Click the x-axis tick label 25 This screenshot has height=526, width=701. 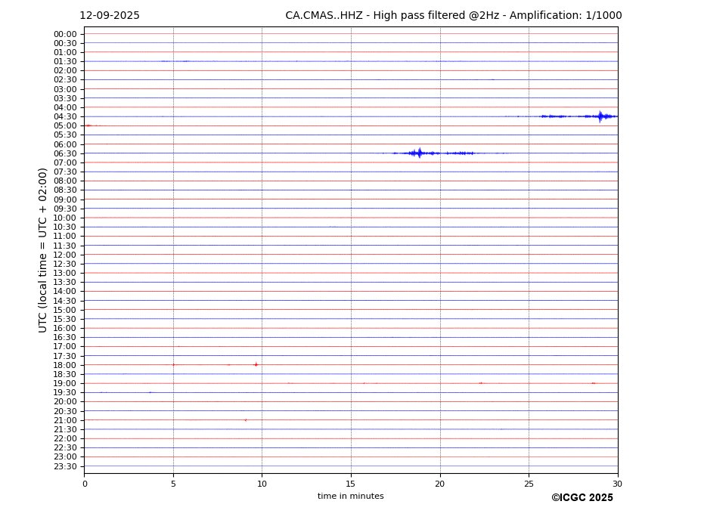click(x=529, y=484)
